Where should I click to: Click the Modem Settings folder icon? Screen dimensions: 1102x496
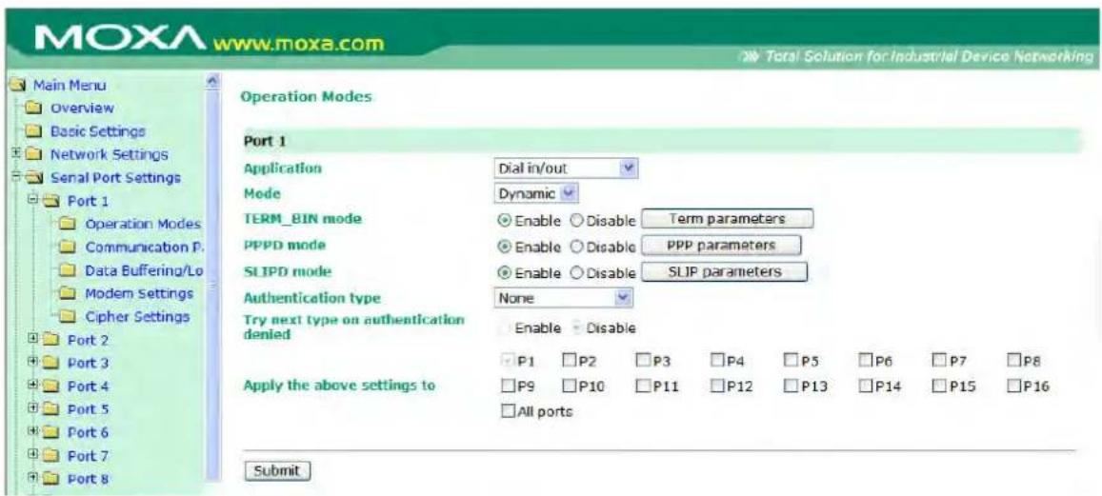pyautogui.click(x=68, y=293)
